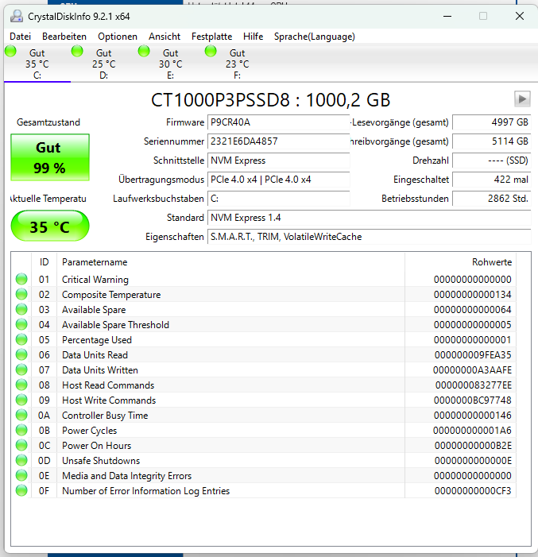Switch to drive F: 23 °C tab
The height and width of the screenshot is (557, 538).
238,64
